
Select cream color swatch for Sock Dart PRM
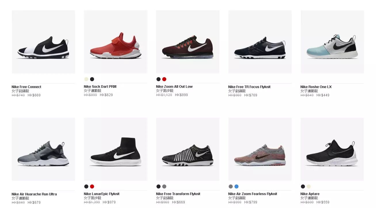pos(86,79)
